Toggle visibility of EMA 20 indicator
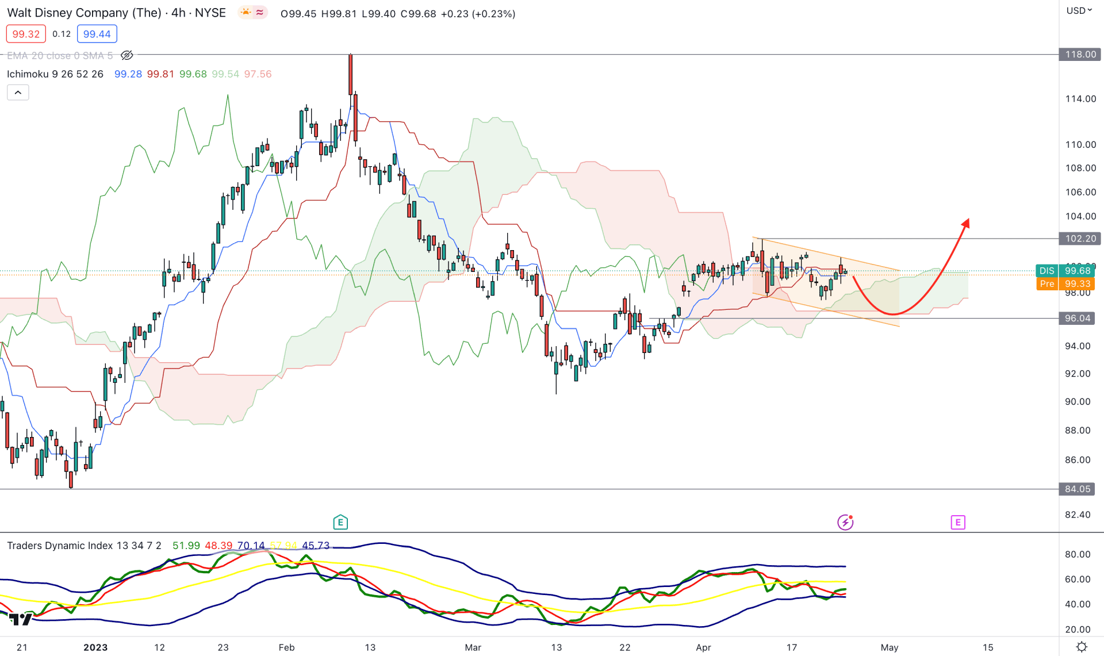 coord(127,56)
